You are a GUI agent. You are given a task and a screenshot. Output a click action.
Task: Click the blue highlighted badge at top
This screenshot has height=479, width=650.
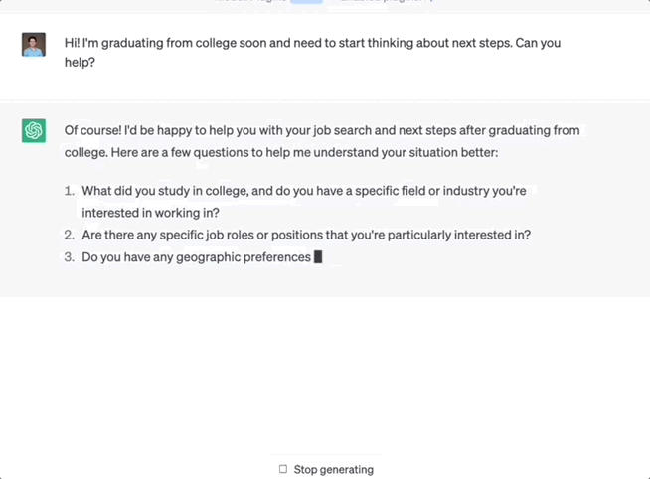[x=306, y=3]
